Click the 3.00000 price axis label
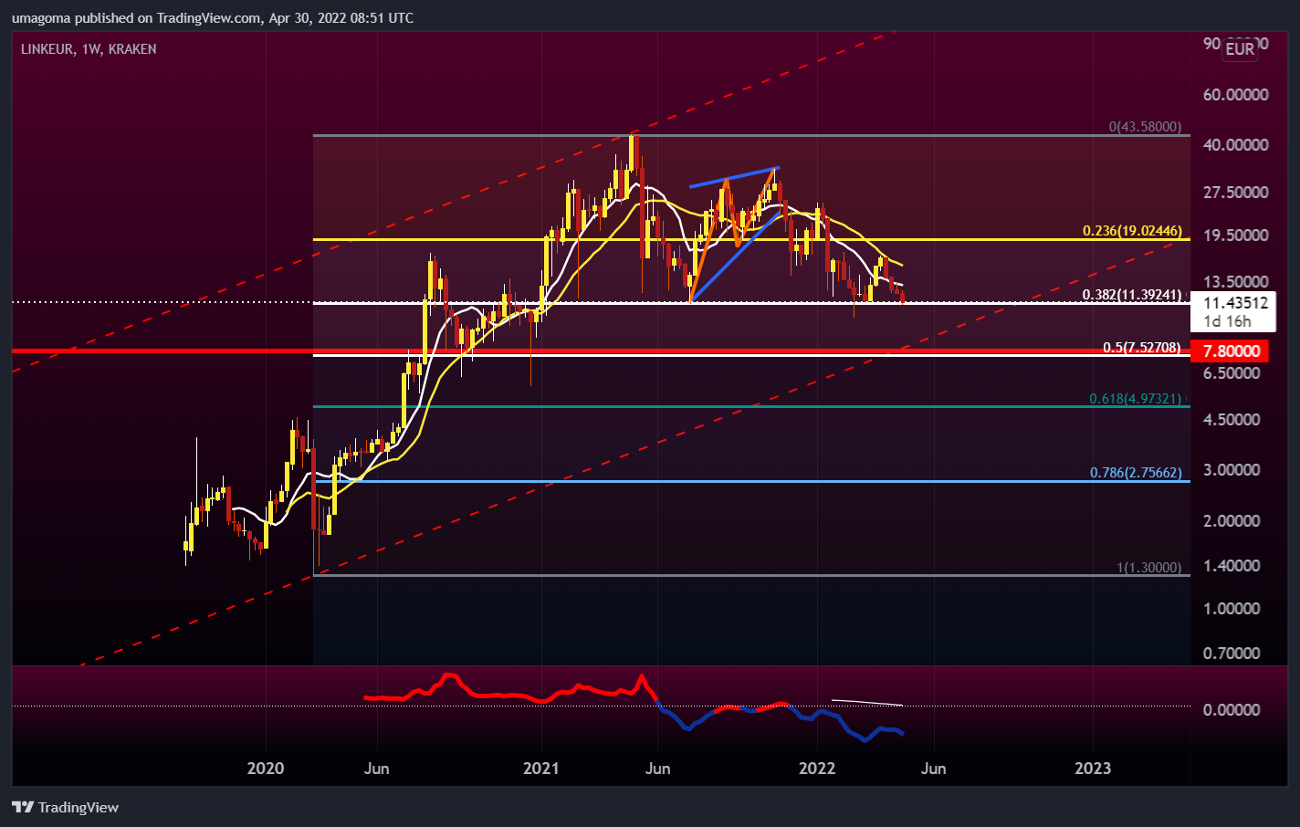Viewport: 1300px width, 827px height. coord(1232,470)
